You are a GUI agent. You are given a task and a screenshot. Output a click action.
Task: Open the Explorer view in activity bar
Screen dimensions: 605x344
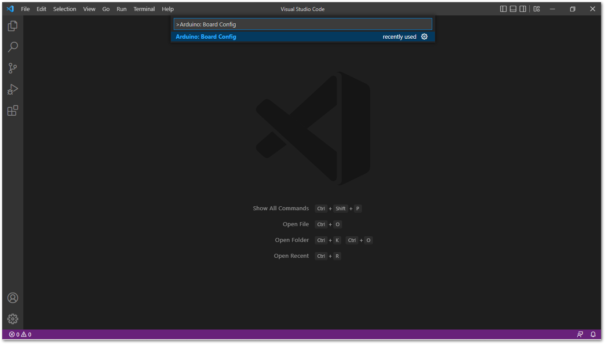pyautogui.click(x=13, y=26)
